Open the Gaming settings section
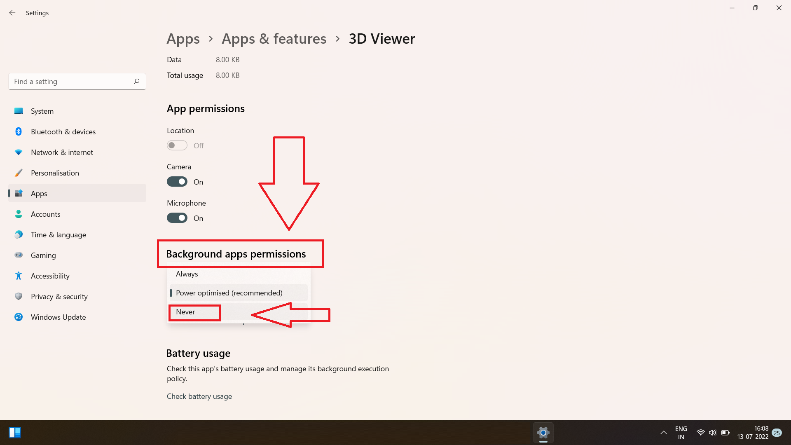This screenshot has width=791, height=445. pos(43,255)
